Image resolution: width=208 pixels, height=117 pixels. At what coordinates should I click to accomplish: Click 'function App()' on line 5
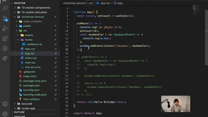pos(84,12)
